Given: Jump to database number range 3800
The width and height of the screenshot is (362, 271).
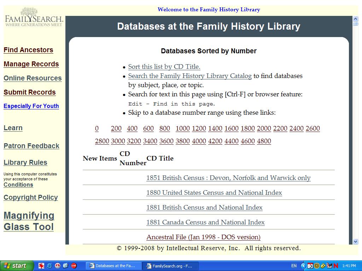Looking at the screenshot, I should pyautogui.click(x=183, y=141).
